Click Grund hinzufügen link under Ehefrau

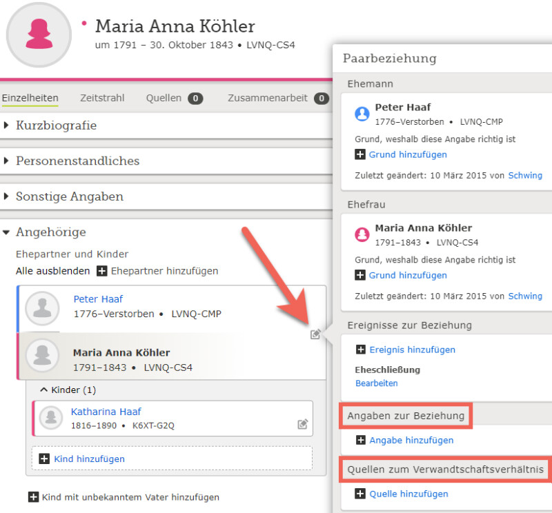tap(408, 275)
